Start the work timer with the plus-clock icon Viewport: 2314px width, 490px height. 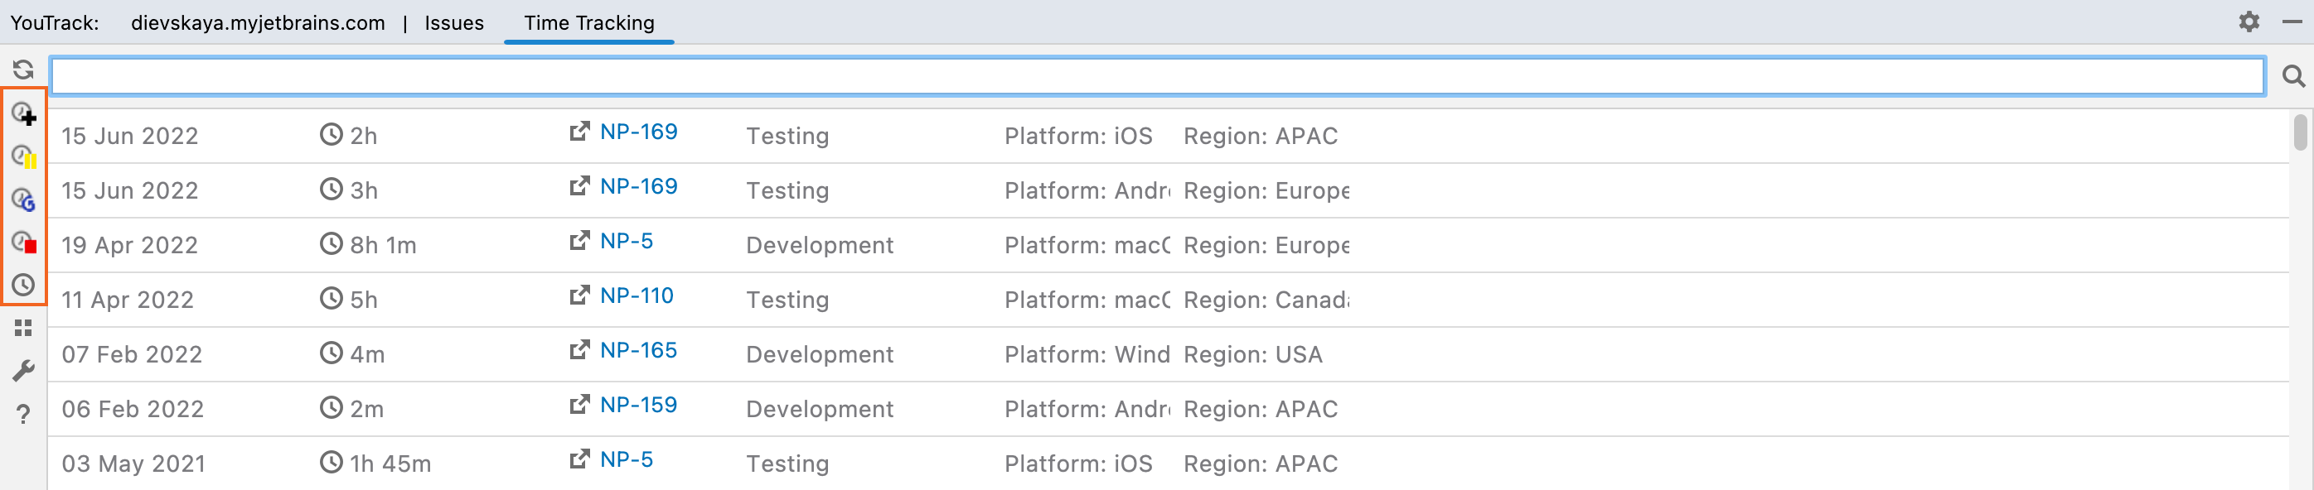[23, 113]
